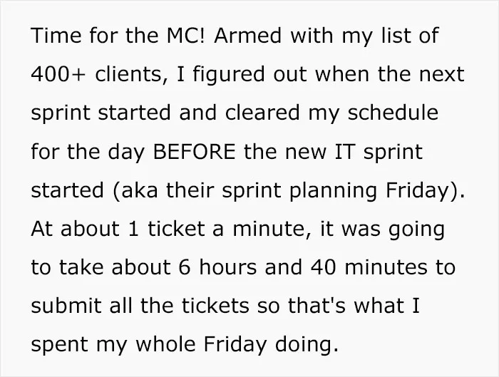This screenshot has width=499, height=377.
Task: Click the "(aka" opening parenthesis text
Action: pos(135,190)
